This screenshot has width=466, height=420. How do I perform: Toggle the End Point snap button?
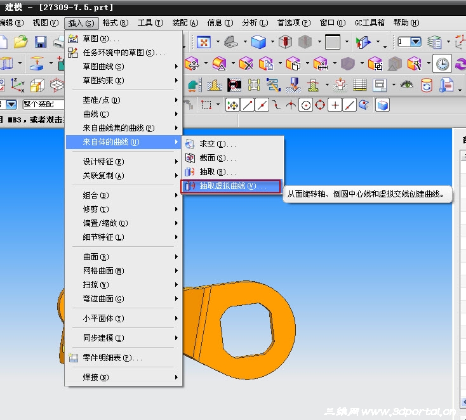click(x=247, y=105)
